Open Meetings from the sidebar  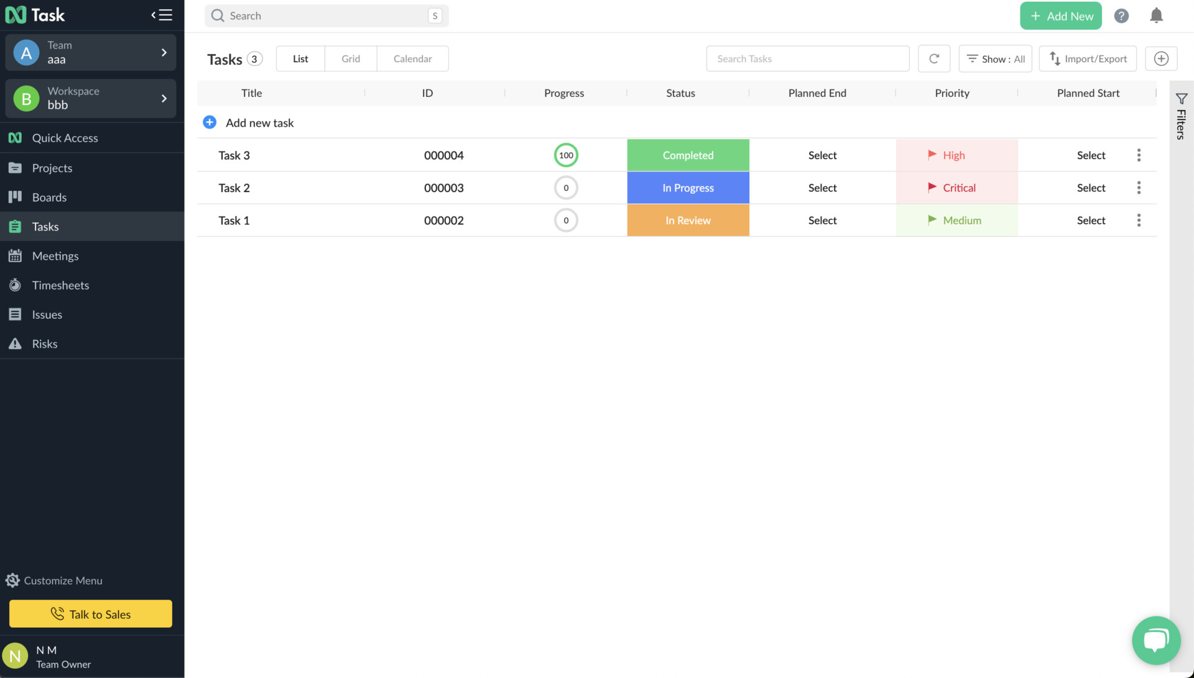pyautogui.click(x=56, y=255)
